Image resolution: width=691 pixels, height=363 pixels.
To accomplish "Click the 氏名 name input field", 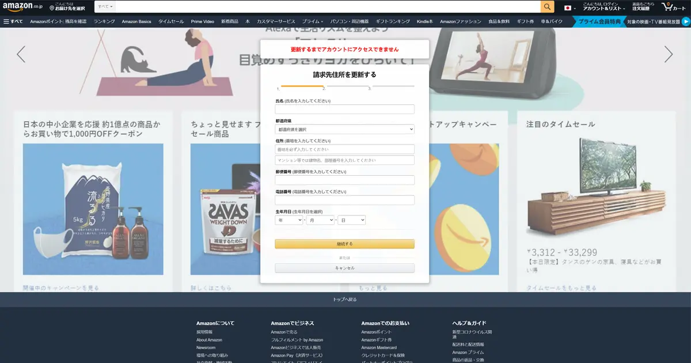I will pyautogui.click(x=344, y=109).
